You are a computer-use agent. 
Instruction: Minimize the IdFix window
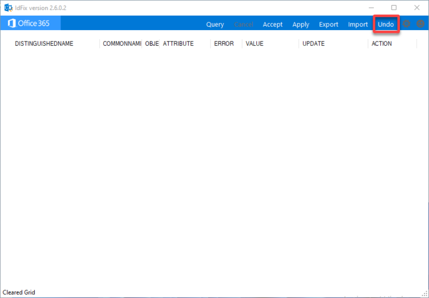click(371, 7)
